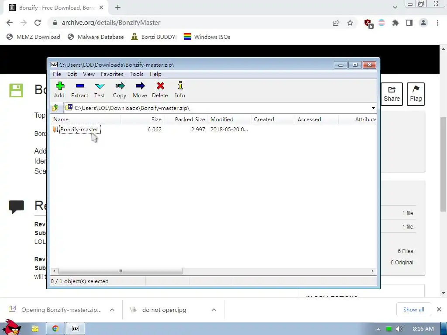Open a new Chrome tab
447x335 pixels.
[118, 8]
